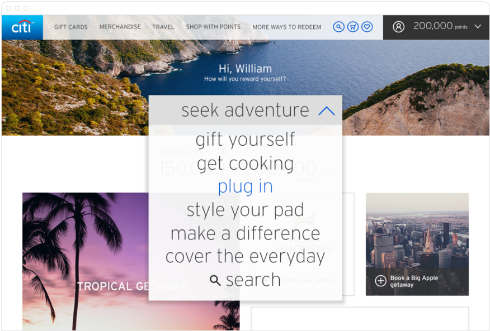Select the highlighted plug in option
490x331 pixels.
245,186
